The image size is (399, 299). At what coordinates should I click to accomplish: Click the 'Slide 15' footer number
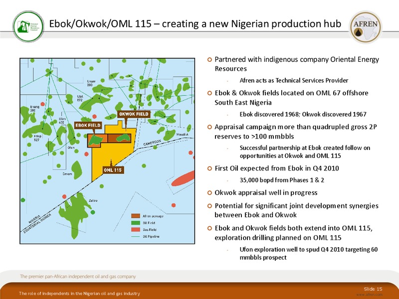click(373, 289)
